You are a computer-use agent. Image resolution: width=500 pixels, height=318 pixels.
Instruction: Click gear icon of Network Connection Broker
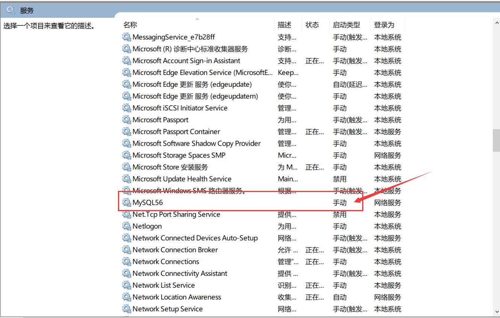pos(127,250)
